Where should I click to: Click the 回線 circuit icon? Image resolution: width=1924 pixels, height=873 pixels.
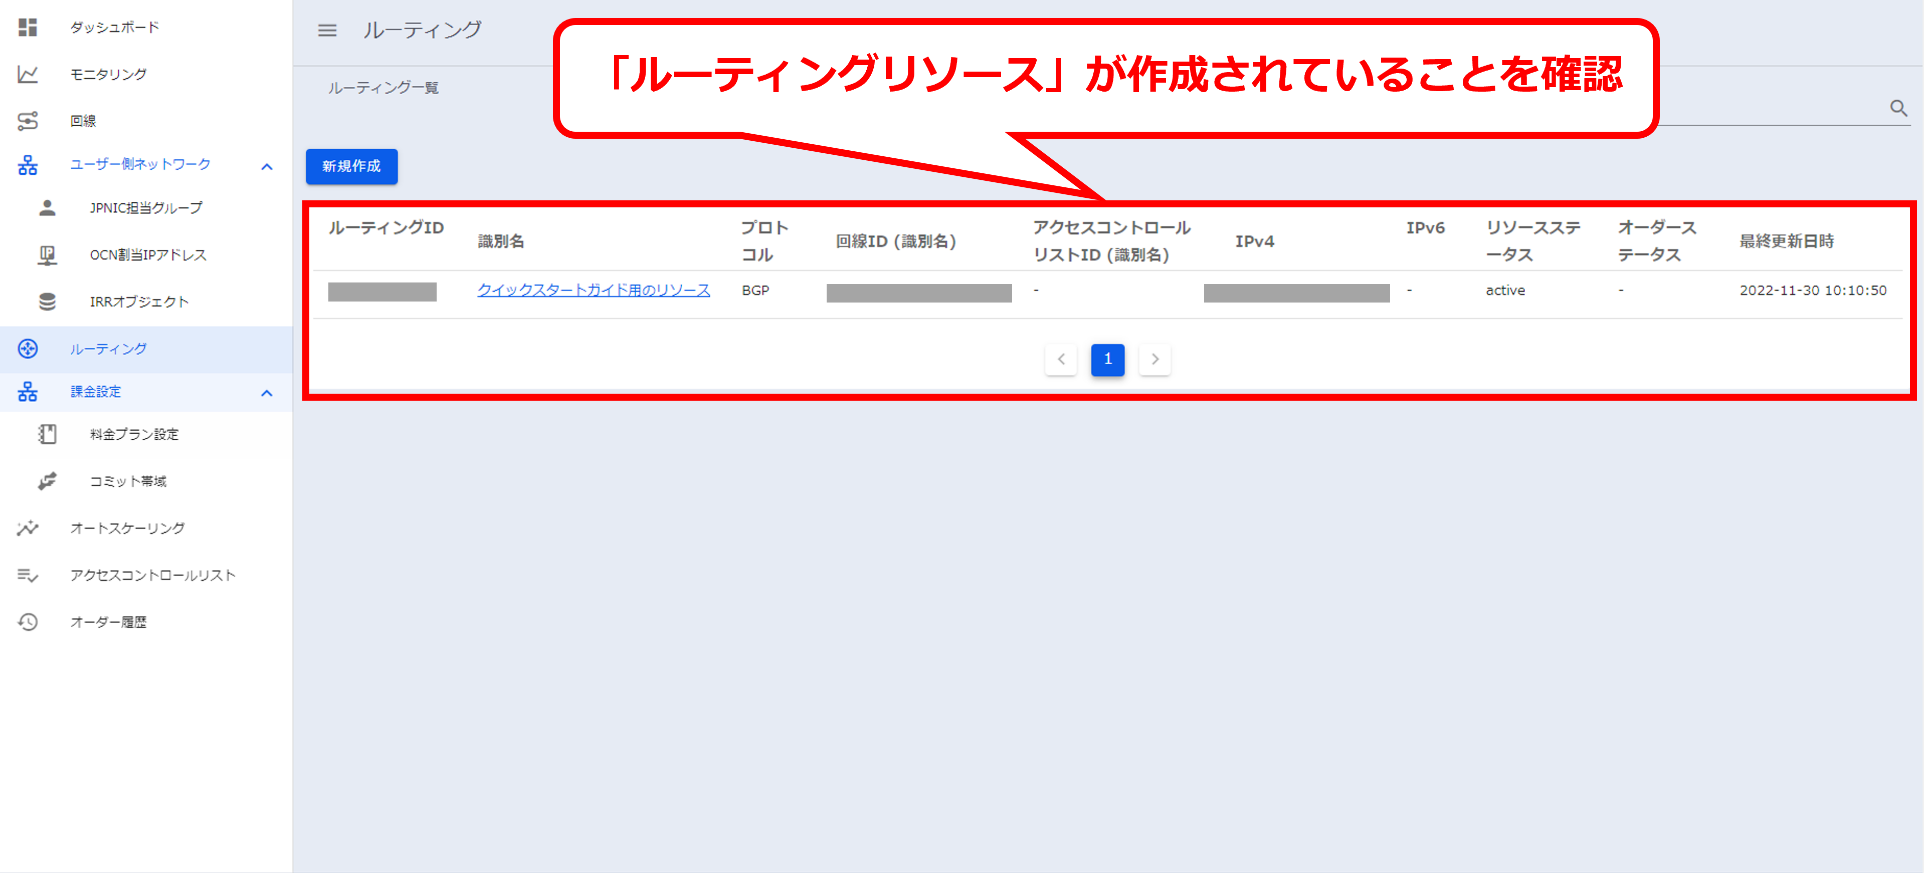(28, 121)
